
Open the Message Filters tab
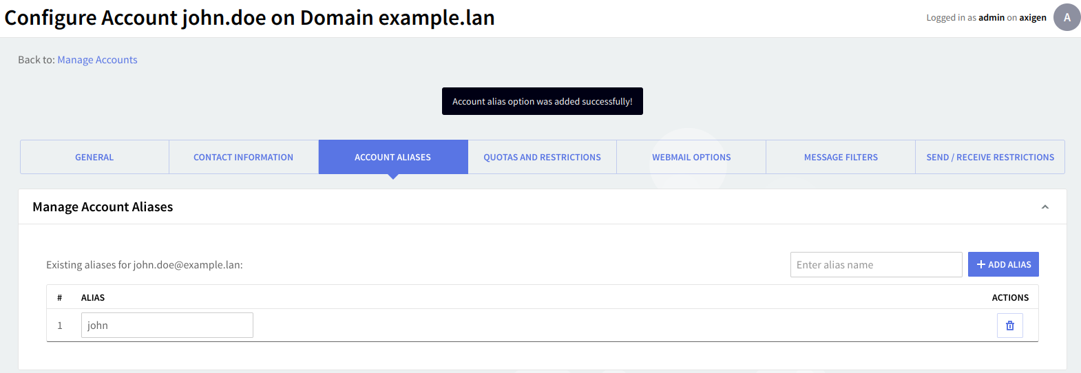point(841,157)
